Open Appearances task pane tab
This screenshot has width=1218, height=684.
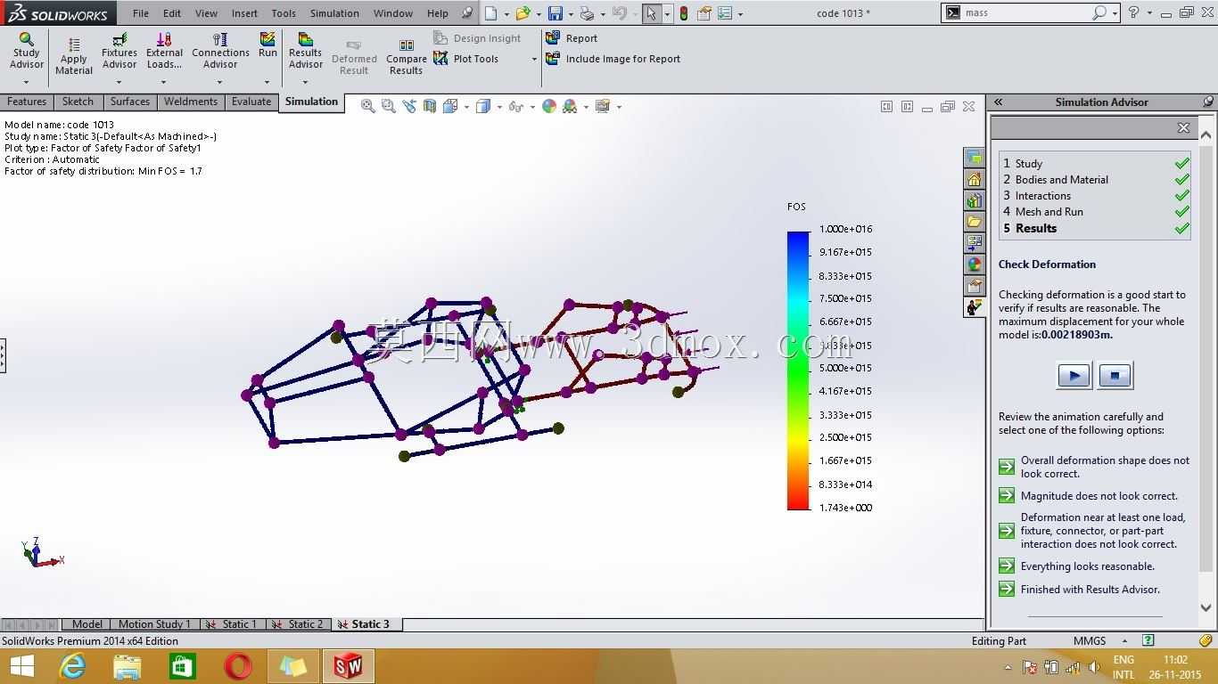974,265
